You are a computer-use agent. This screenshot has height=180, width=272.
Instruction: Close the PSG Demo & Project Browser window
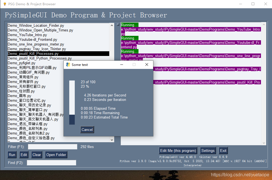[x=266, y=4]
